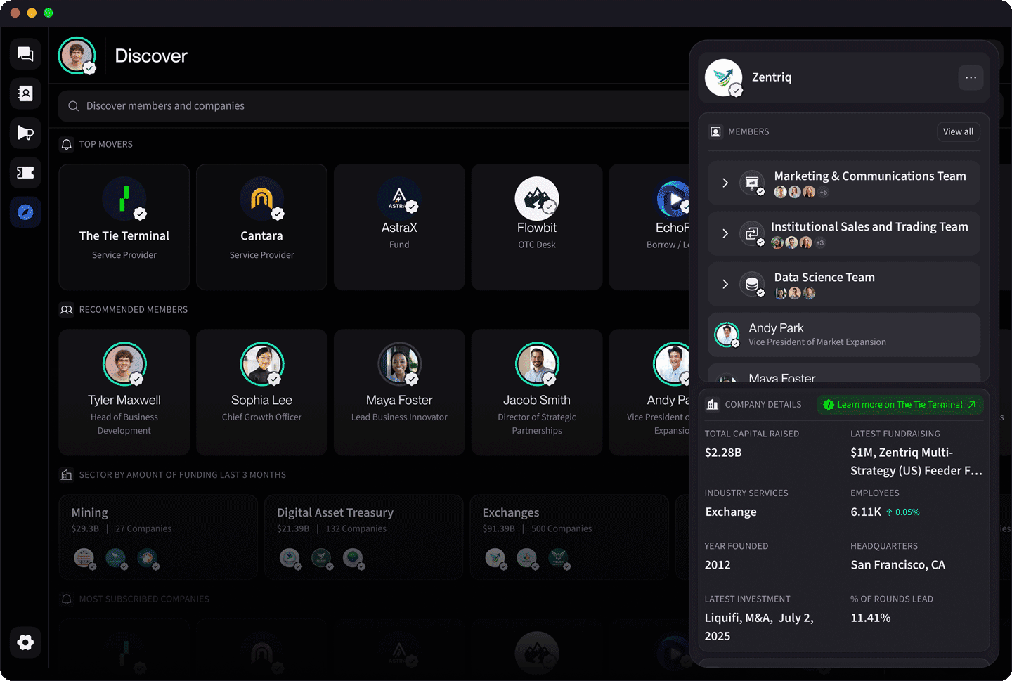The image size is (1012, 681).
Task: Select the megaphone announcements icon in sidebar
Action: click(25, 133)
